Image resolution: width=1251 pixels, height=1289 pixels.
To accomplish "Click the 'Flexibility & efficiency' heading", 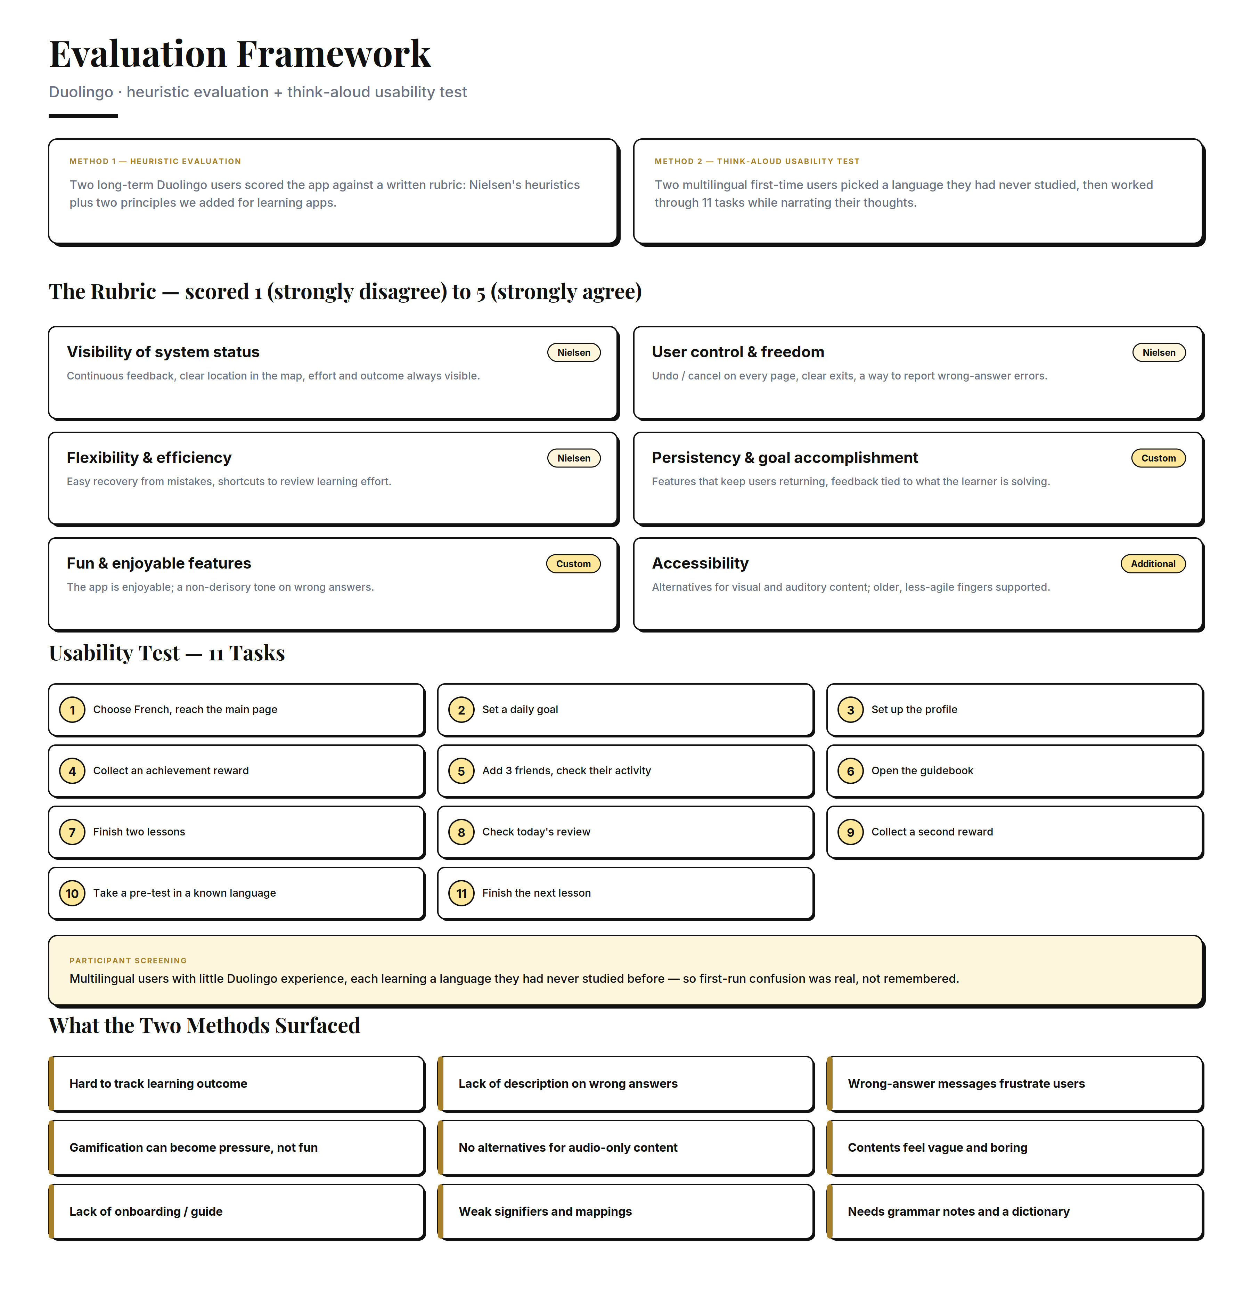I will pyautogui.click(x=149, y=458).
